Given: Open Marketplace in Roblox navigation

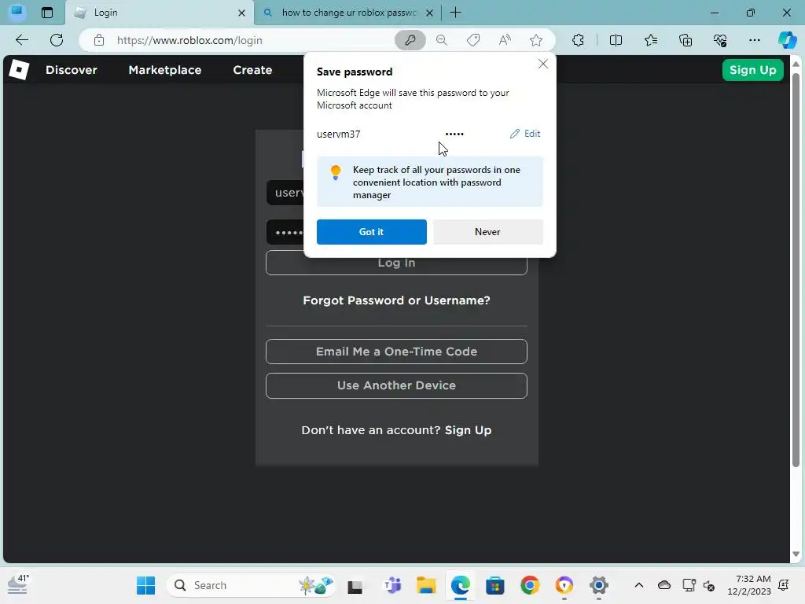Looking at the screenshot, I should tap(165, 70).
